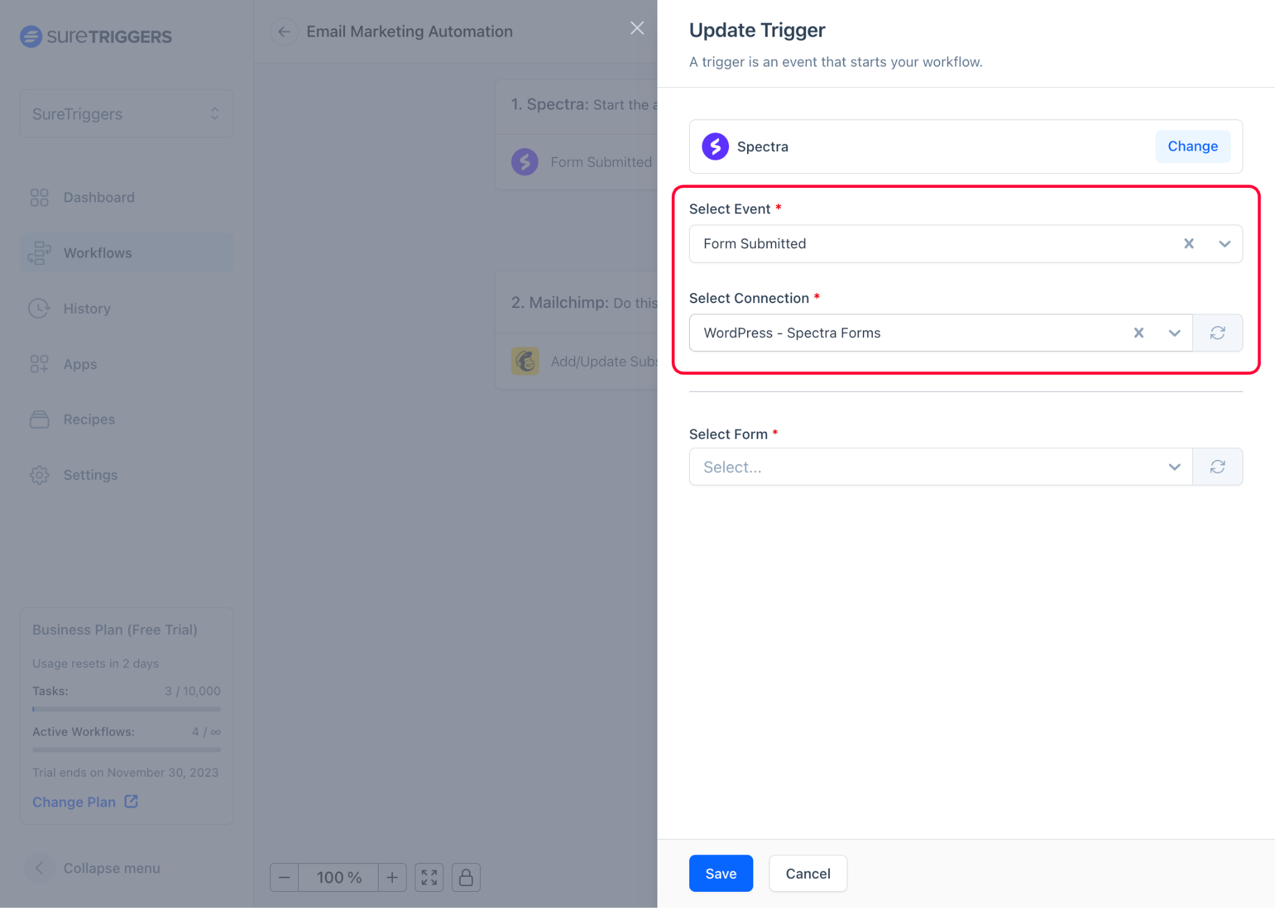
Task: Refresh the WordPress connection list
Action: (1218, 332)
